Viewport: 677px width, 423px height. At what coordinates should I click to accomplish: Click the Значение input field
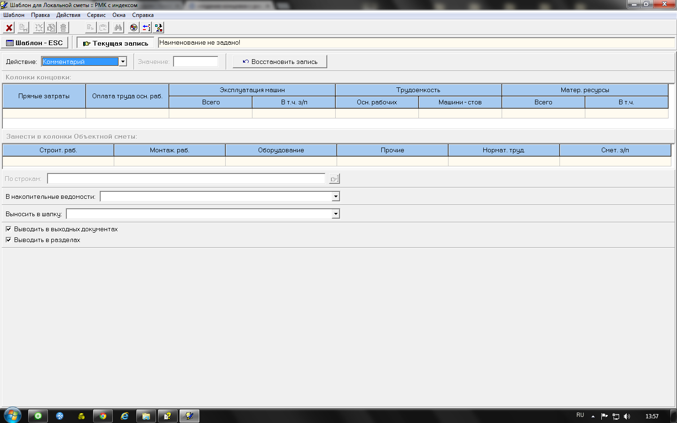[196, 62]
